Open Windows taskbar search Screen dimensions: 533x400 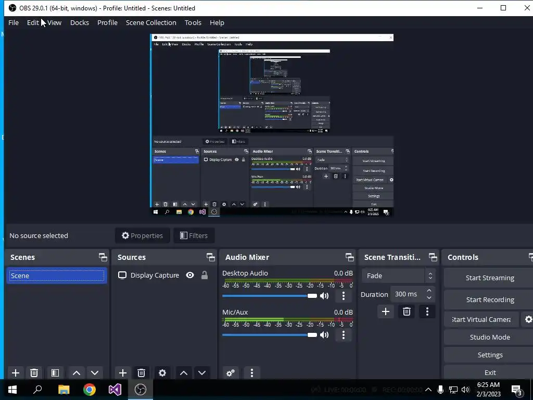[x=37, y=390]
